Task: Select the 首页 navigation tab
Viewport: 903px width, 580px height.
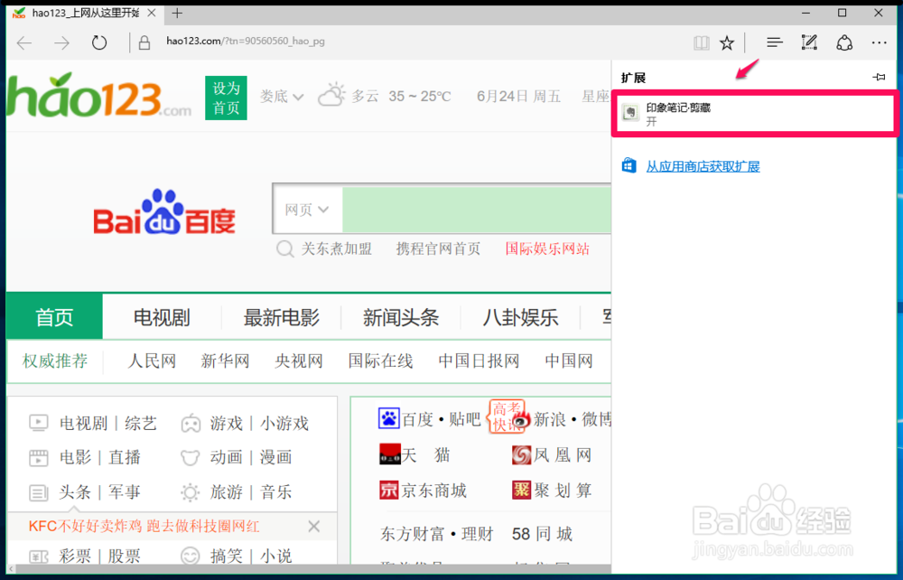Action: (54, 317)
